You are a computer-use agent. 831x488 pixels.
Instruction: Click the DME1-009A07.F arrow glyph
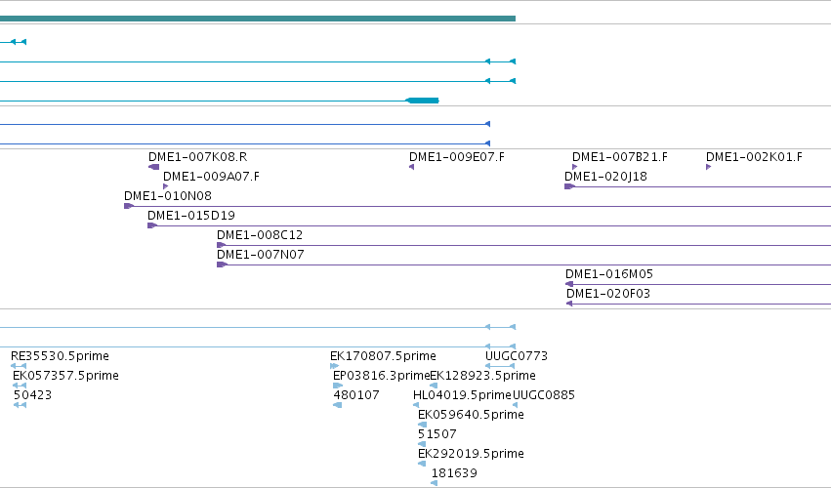165,186
